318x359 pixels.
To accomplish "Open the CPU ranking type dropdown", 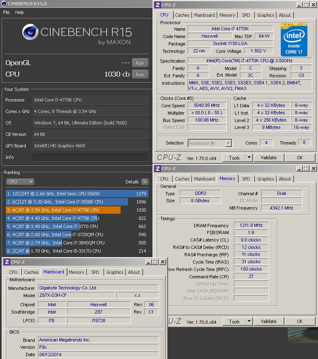I will pos(20,182).
